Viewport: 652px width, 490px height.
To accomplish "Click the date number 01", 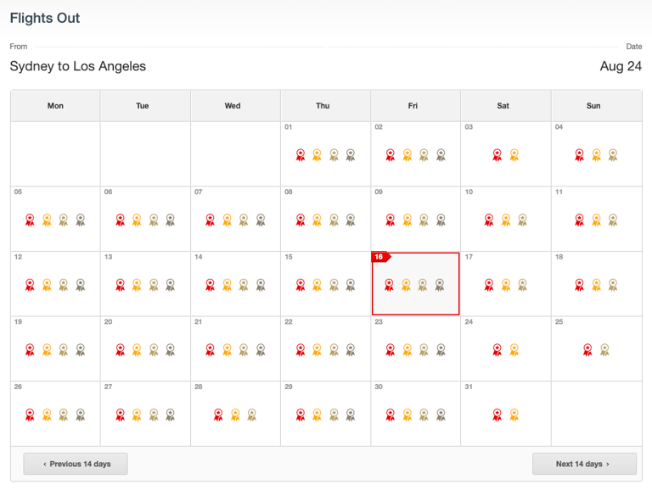I will click(x=288, y=127).
